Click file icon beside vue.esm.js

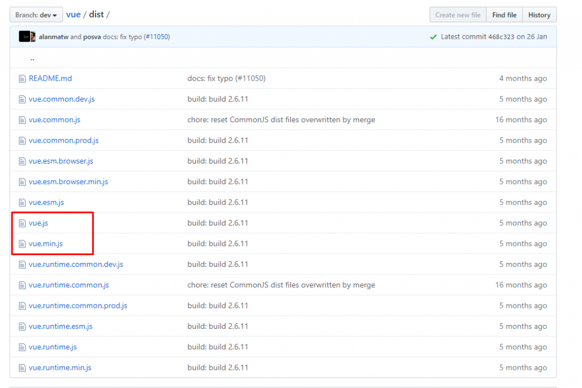tap(22, 203)
